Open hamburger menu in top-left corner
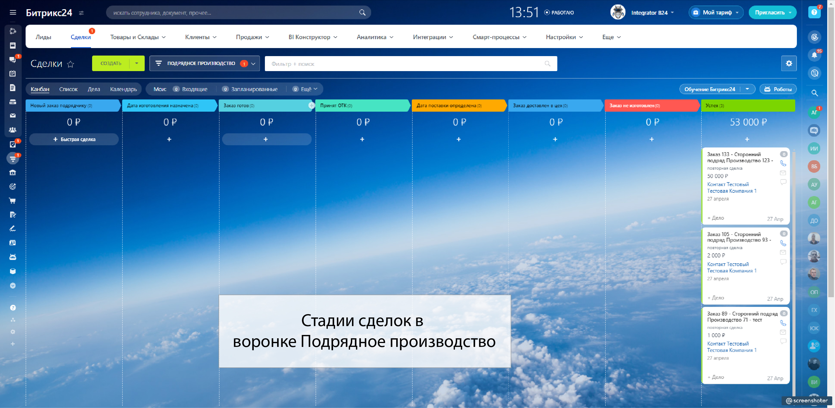The width and height of the screenshot is (835, 408). click(13, 12)
